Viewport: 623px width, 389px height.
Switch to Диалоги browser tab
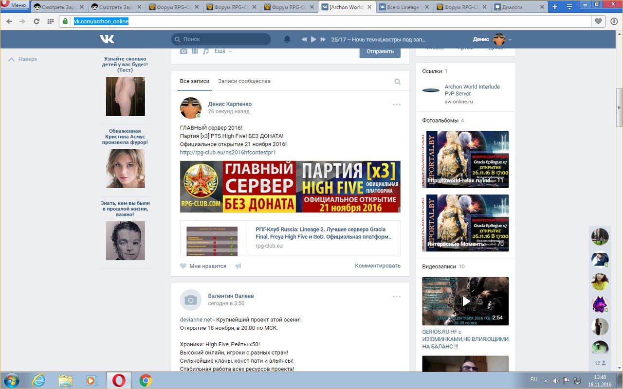(x=519, y=7)
